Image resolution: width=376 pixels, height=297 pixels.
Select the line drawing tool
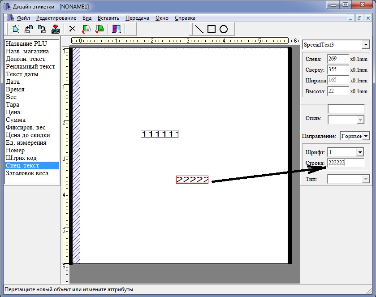coord(199,29)
